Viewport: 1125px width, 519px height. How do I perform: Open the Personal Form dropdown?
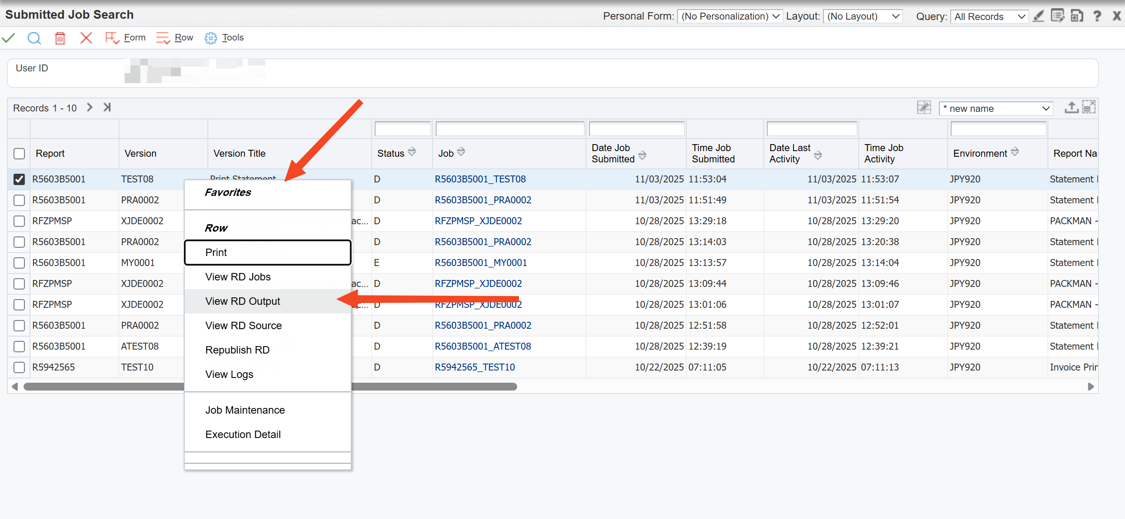(730, 16)
